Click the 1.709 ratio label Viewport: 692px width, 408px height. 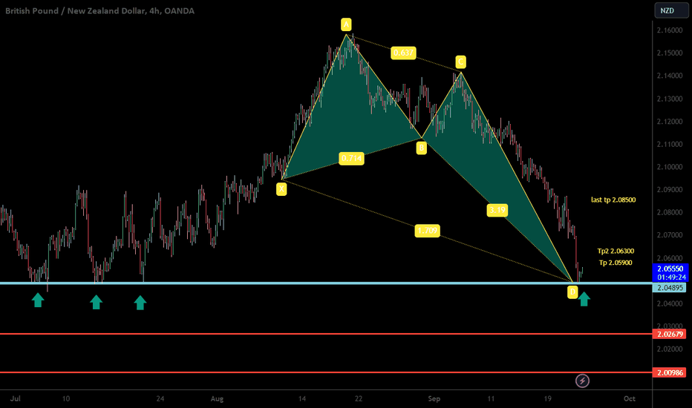click(427, 231)
